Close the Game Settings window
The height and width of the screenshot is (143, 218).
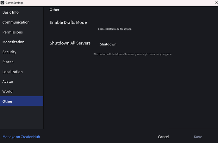pos(216,3)
